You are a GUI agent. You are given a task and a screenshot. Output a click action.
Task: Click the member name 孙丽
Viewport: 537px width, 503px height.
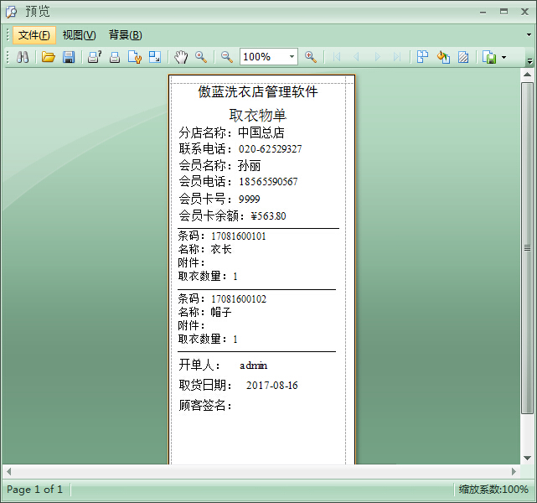pyautogui.click(x=250, y=166)
